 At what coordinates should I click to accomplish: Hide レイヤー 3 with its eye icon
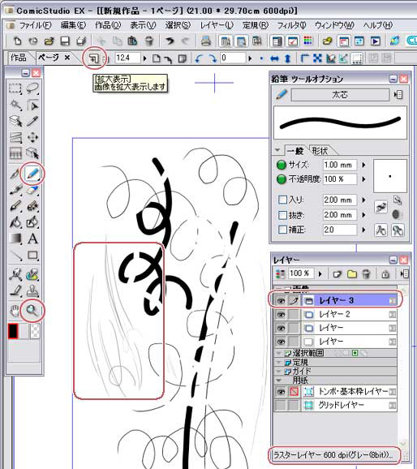280,300
